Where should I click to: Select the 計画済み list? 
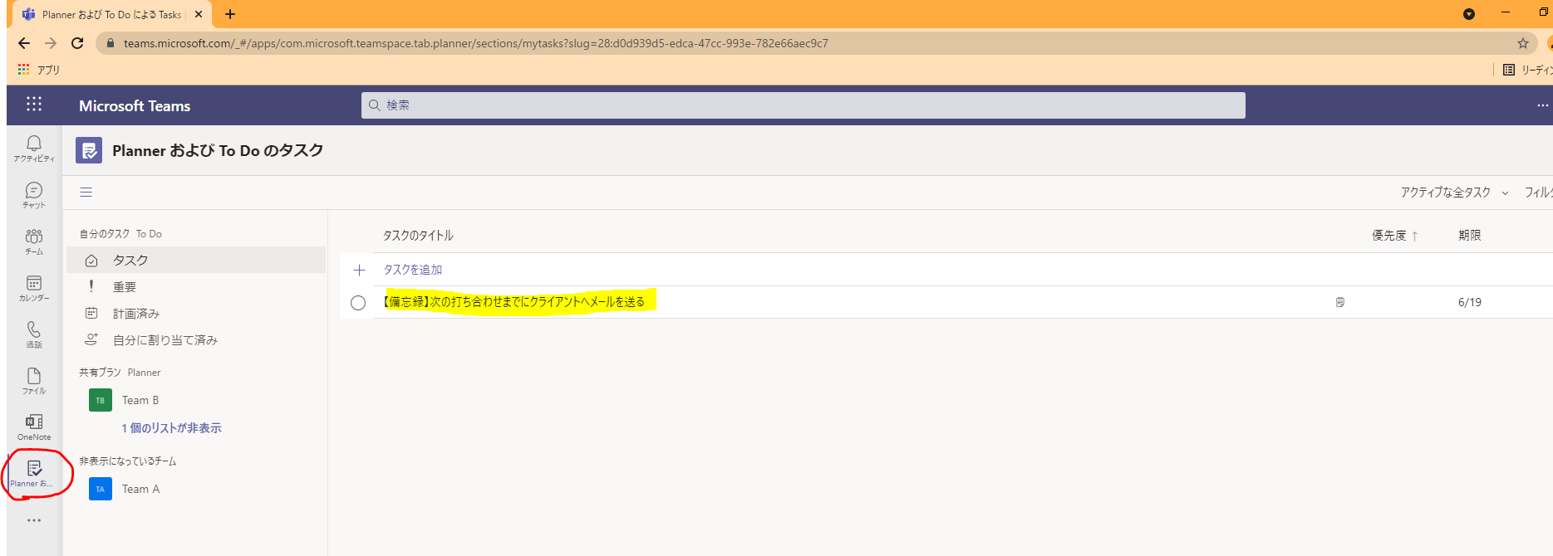[196, 313]
